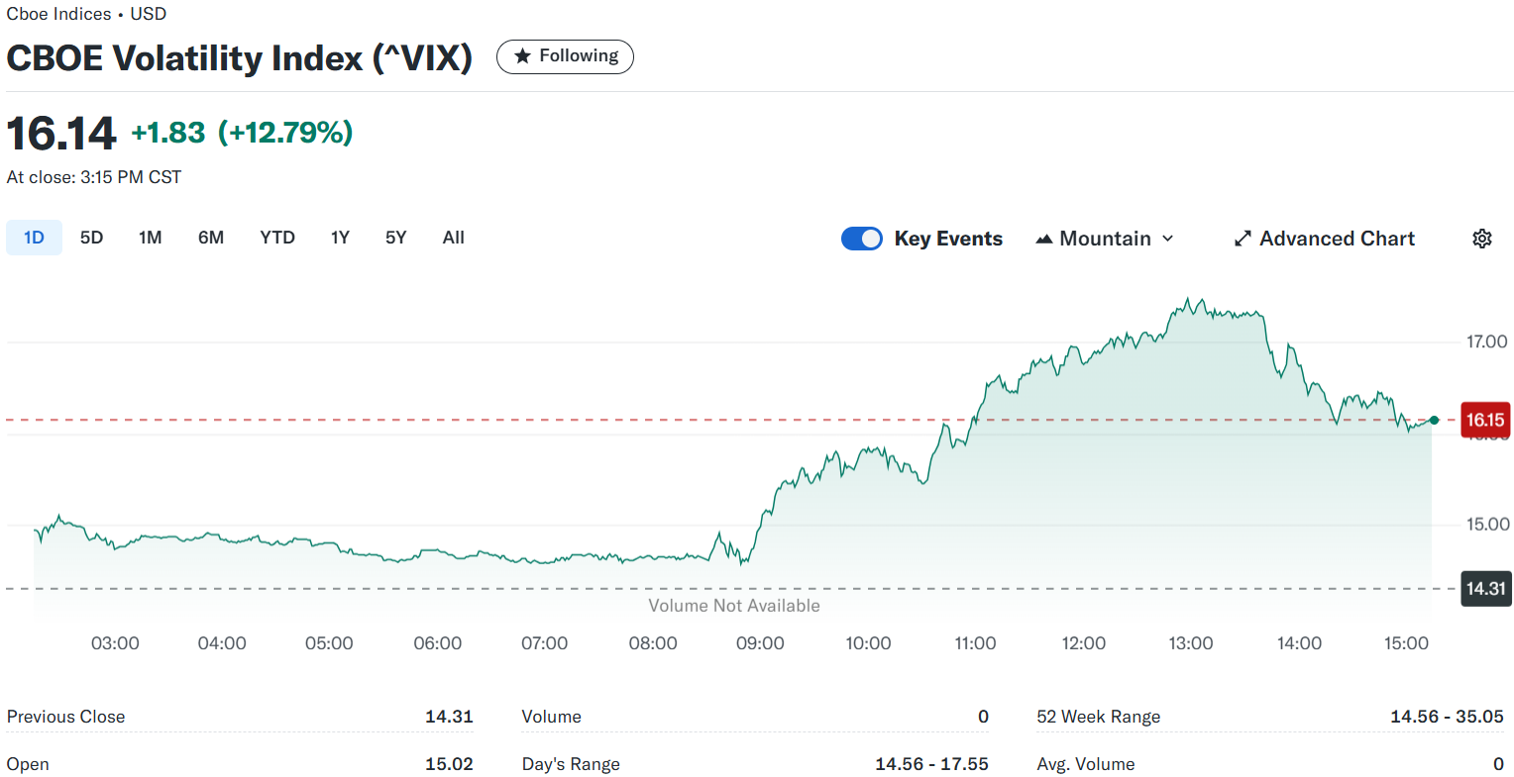
Task: Show the All time range
Action: [x=453, y=238]
